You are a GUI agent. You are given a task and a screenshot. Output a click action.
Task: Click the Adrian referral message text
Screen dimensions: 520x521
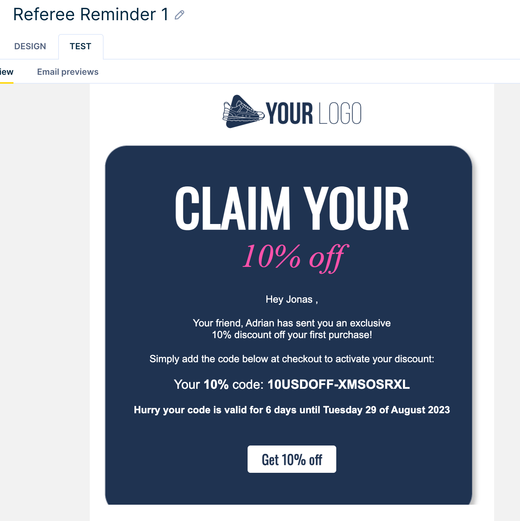[292, 329]
